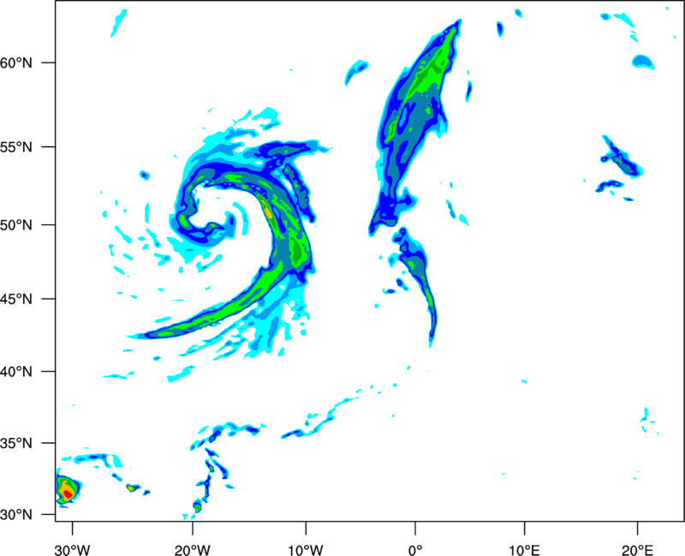Click the 40°N latitude label
The height and width of the screenshot is (556, 685).
[x=16, y=372]
